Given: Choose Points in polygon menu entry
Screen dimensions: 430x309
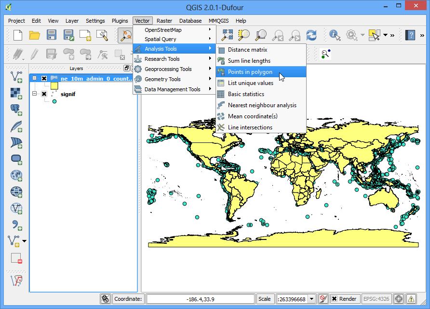Looking at the screenshot, I should coord(261,71).
